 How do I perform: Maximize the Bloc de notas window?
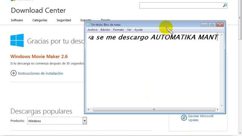click(x=212, y=25)
